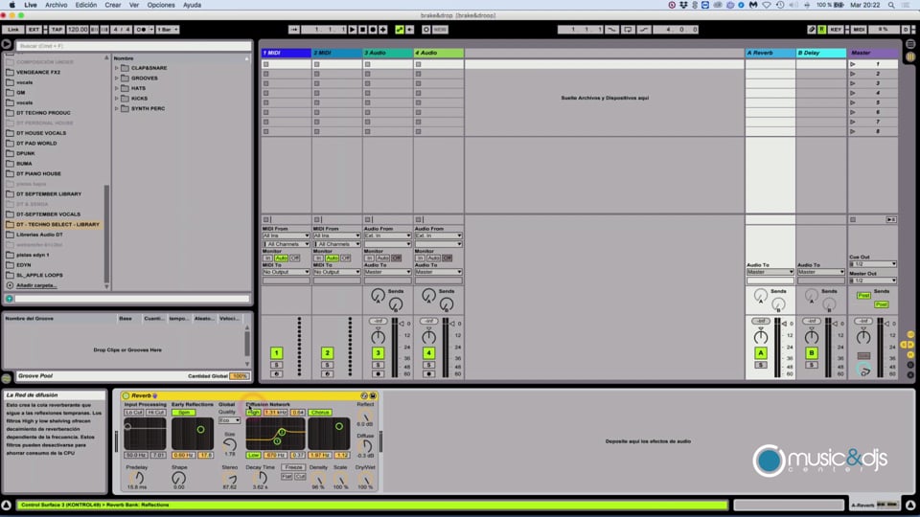
Task: Expand the GROOVES folder
Action: (x=116, y=78)
